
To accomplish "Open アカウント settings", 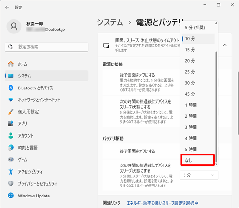I will tap(46, 136).
